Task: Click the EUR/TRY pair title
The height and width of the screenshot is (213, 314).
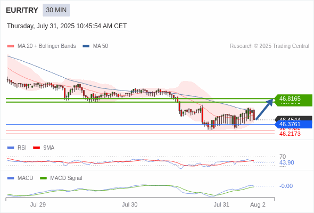Action: point(22,10)
